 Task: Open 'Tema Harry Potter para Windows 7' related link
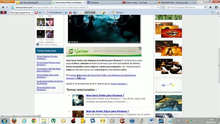tap(105, 95)
